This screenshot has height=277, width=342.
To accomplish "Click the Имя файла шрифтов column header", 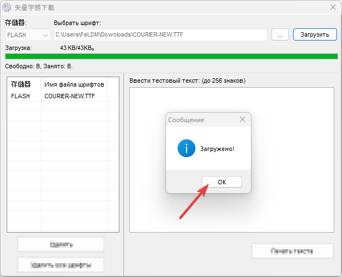I will 74,84.
